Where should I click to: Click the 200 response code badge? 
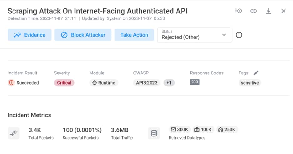(194, 82)
